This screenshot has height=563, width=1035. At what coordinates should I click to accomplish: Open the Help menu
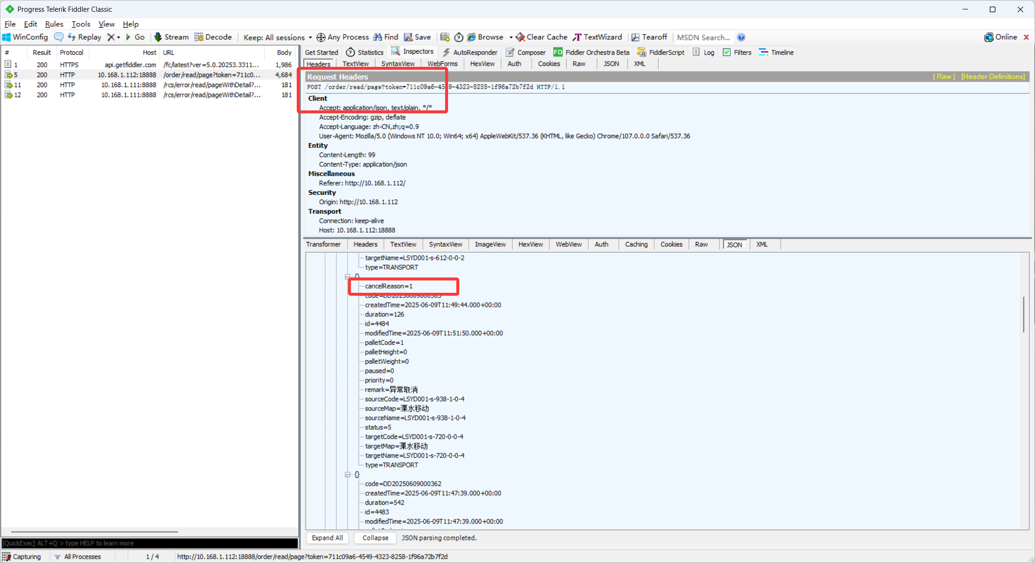pos(130,24)
